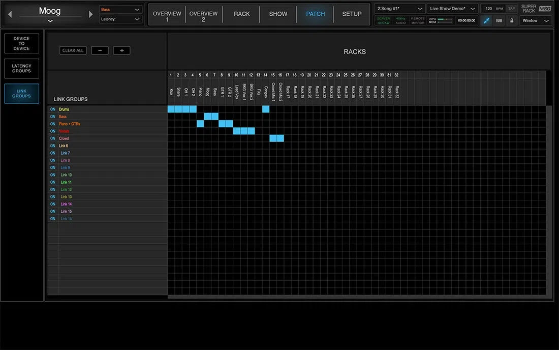Open the Live Show Demo session dropdown
The width and height of the screenshot is (559, 350).
pyautogui.click(x=452, y=8)
